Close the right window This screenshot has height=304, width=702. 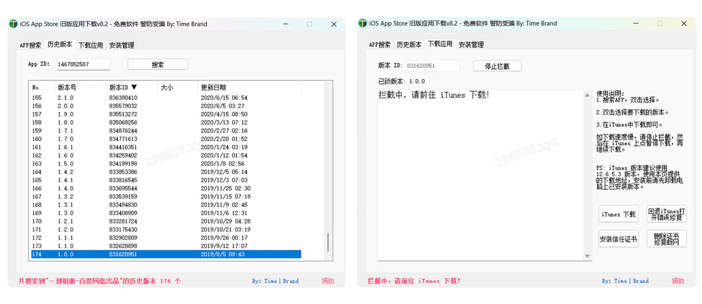684,23
